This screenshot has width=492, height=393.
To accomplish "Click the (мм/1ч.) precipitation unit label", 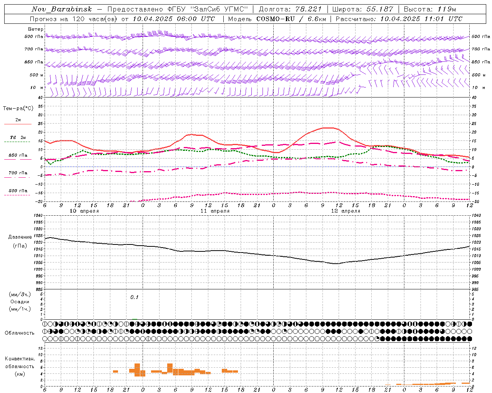I will 20,309.
